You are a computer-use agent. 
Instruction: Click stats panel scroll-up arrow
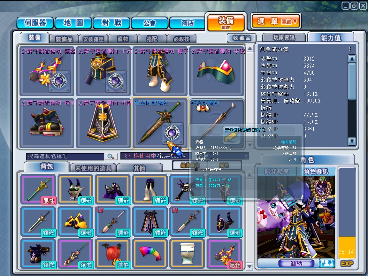tap(352, 58)
